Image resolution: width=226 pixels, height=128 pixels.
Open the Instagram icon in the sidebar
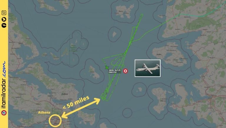[x=4, y=13]
